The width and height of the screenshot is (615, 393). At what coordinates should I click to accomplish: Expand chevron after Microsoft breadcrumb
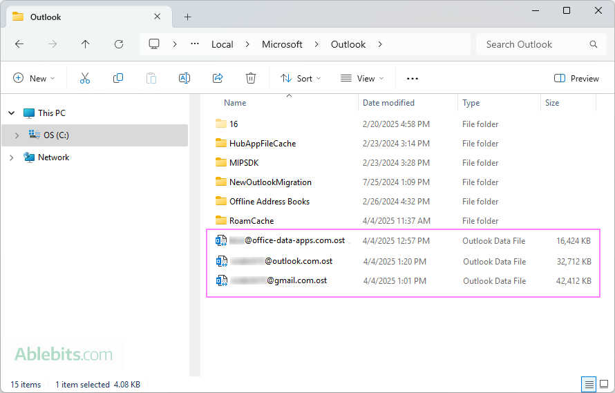[316, 44]
